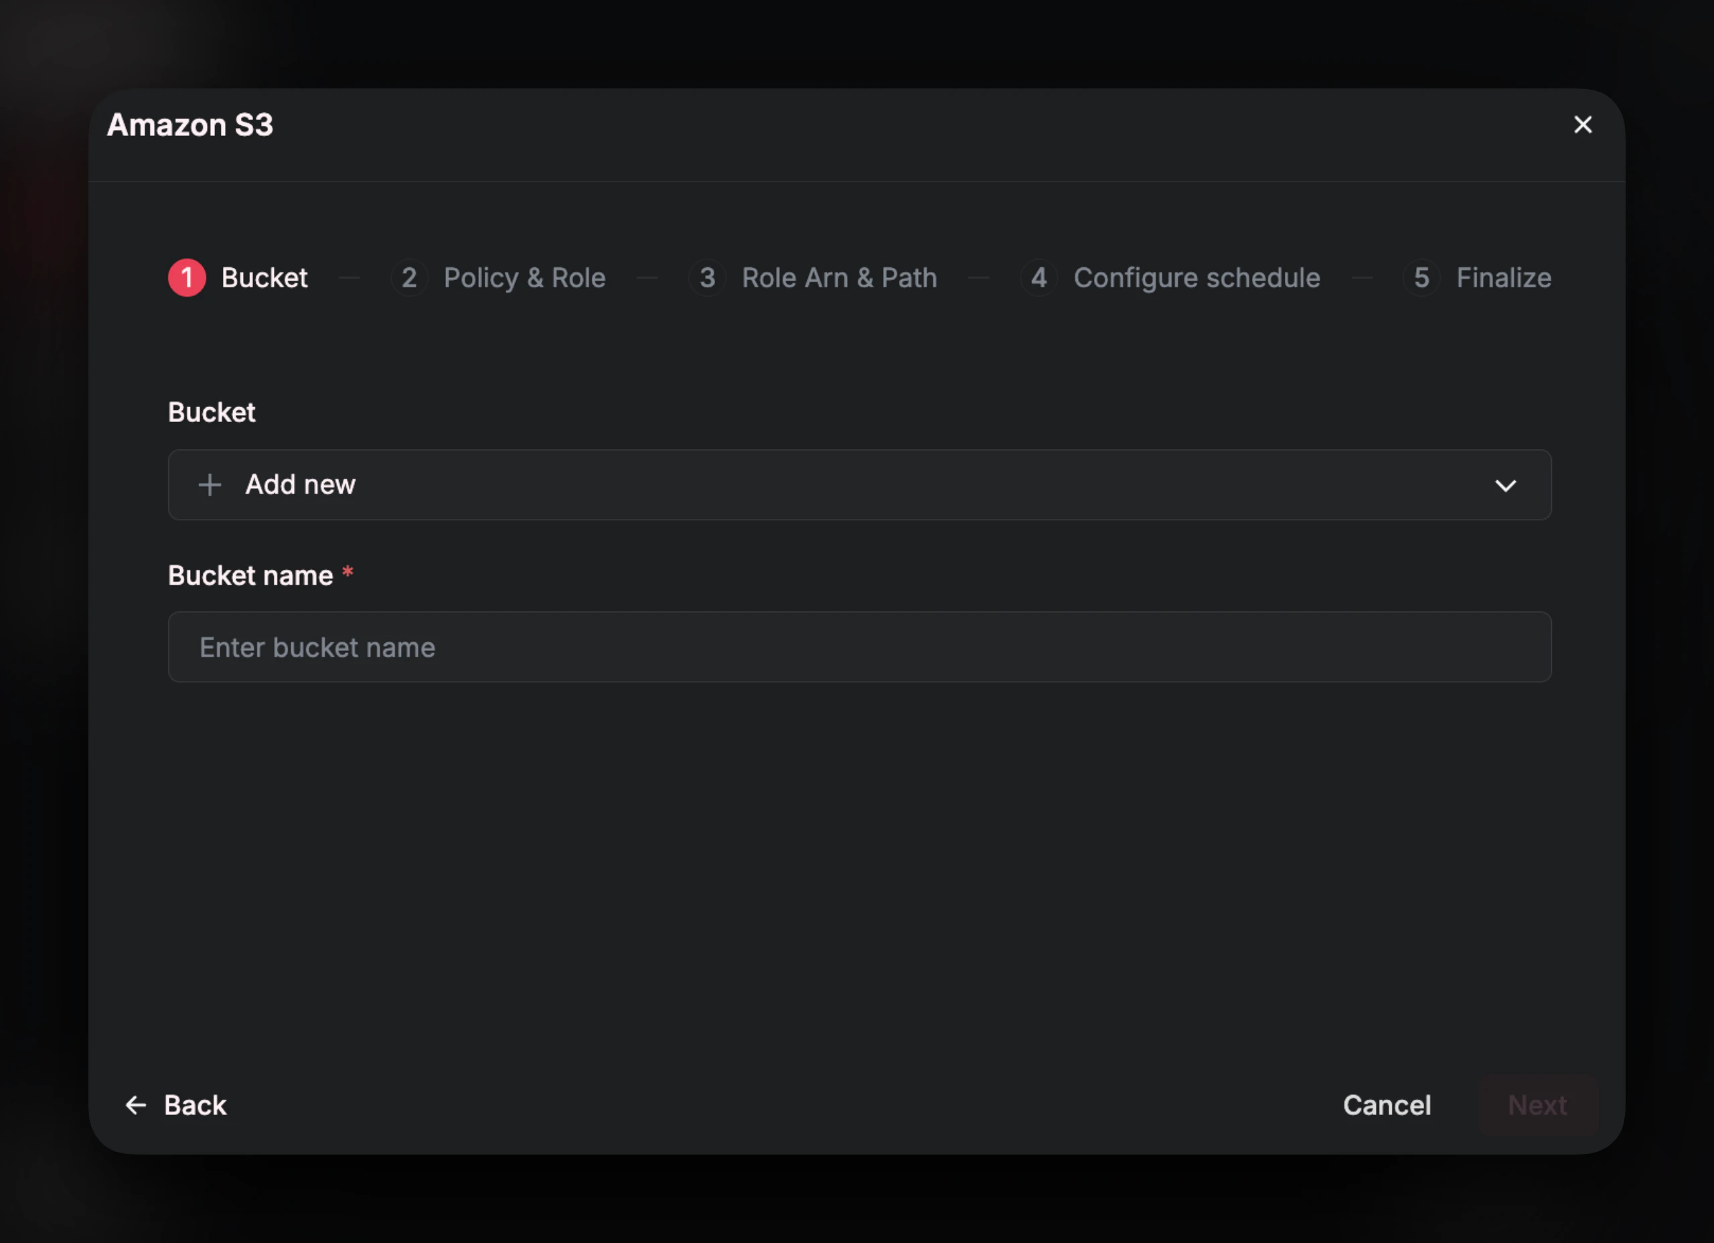Select the Bucket step label
Viewport: 1714px width, 1243px height.
click(264, 277)
